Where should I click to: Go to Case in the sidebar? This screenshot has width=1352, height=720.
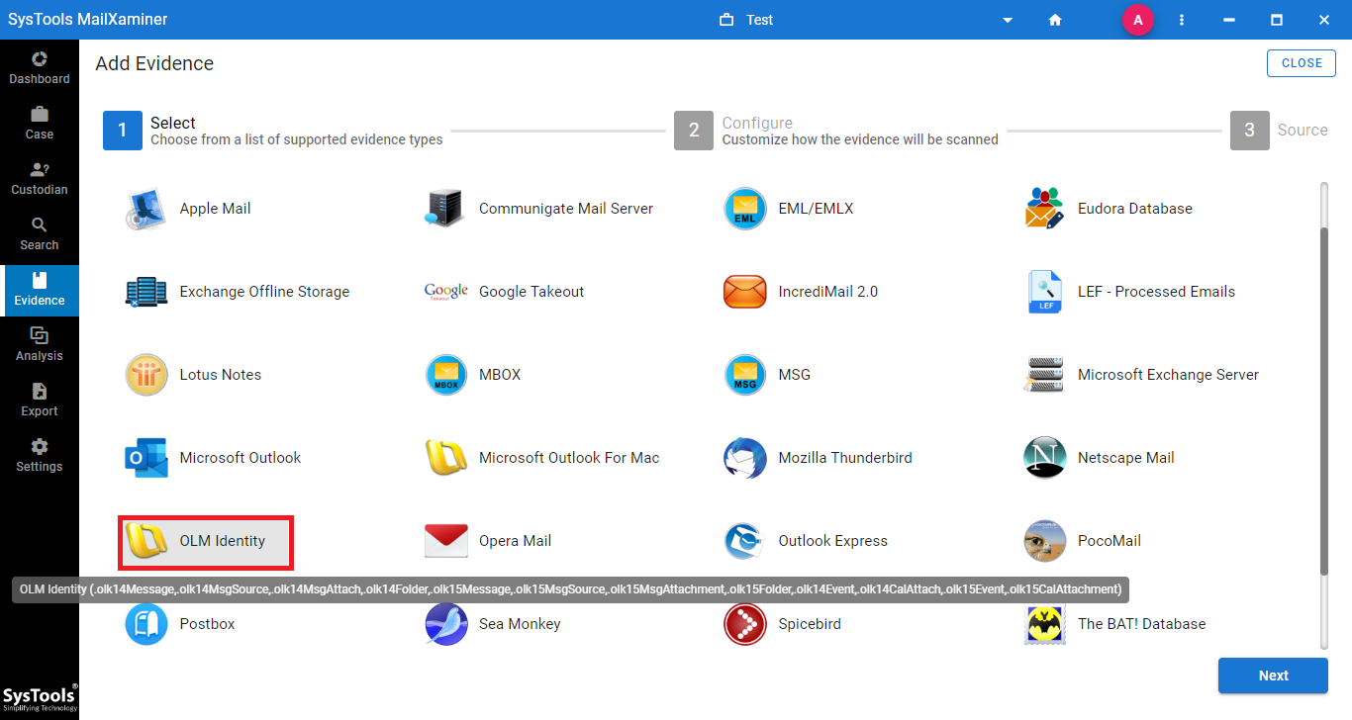coord(40,123)
